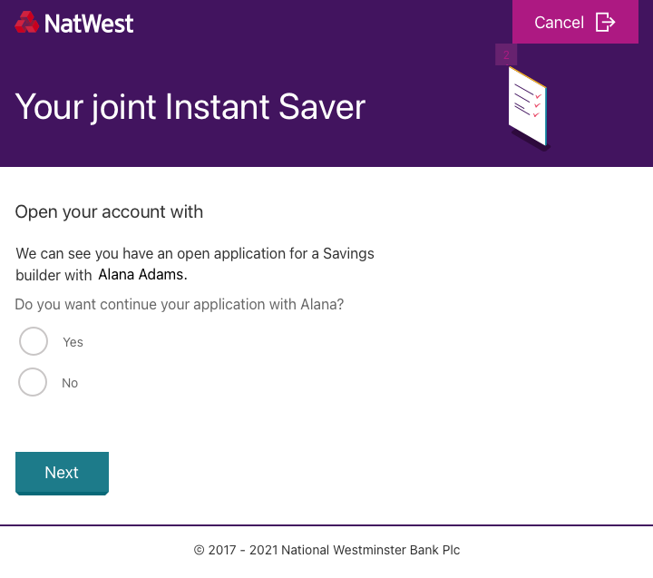Click the No option label
Screen dimensions: 653x578
click(x=70, y=383)
